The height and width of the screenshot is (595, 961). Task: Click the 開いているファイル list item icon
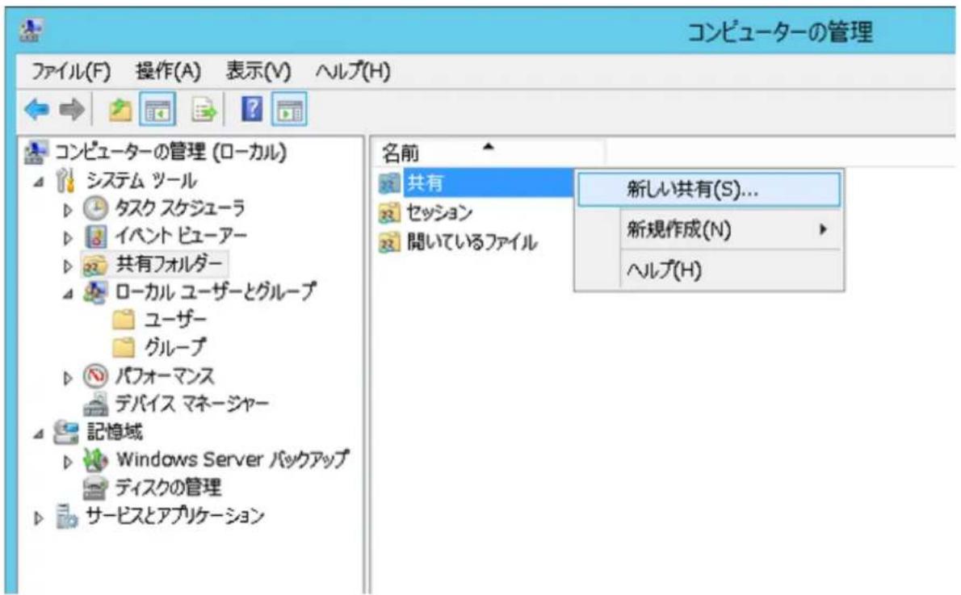point(390,242)
